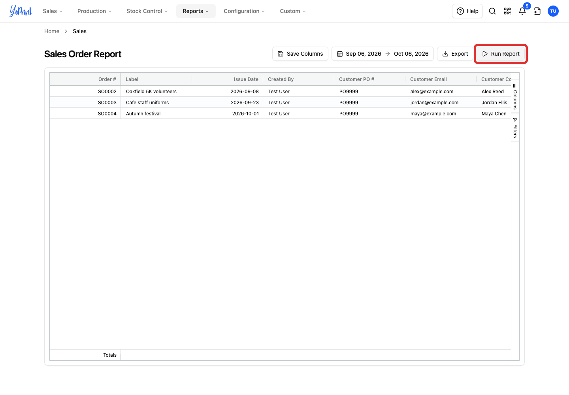The width and height of the screenshot is (569, 395).
Task: Click 'Oakfield 5K volunteers' label cell
Action: tap(156, 91)
